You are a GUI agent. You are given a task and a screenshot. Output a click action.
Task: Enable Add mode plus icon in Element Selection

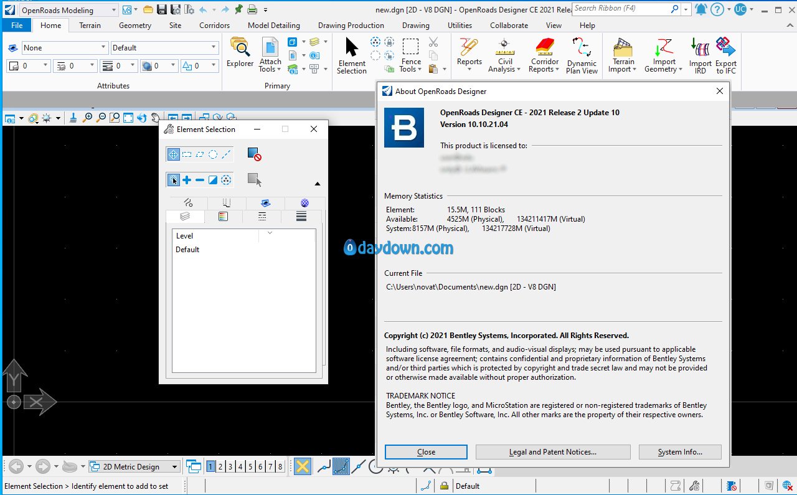coord(187,180)
